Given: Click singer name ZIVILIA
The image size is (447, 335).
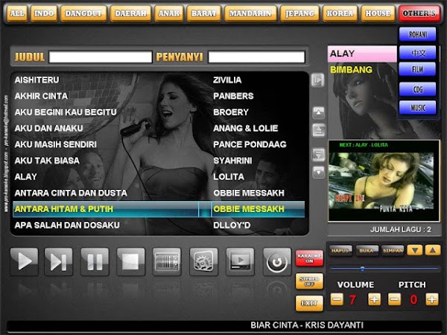Looking at the screenshot, I should 227,80.
